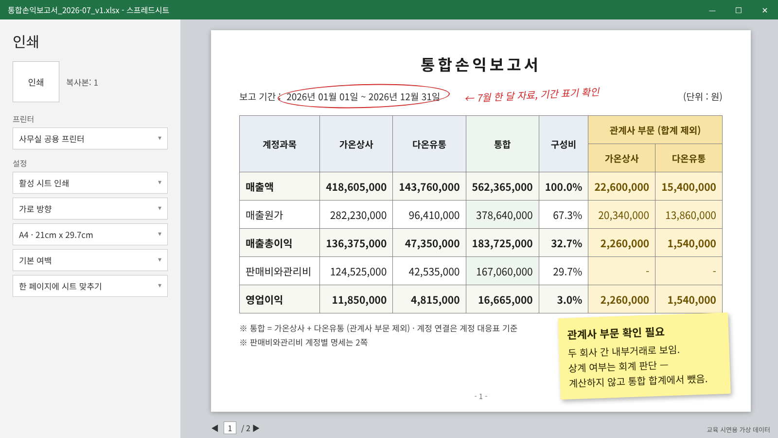
Task: Click the value 167,060,000
Action: click(x=504, y=272)
